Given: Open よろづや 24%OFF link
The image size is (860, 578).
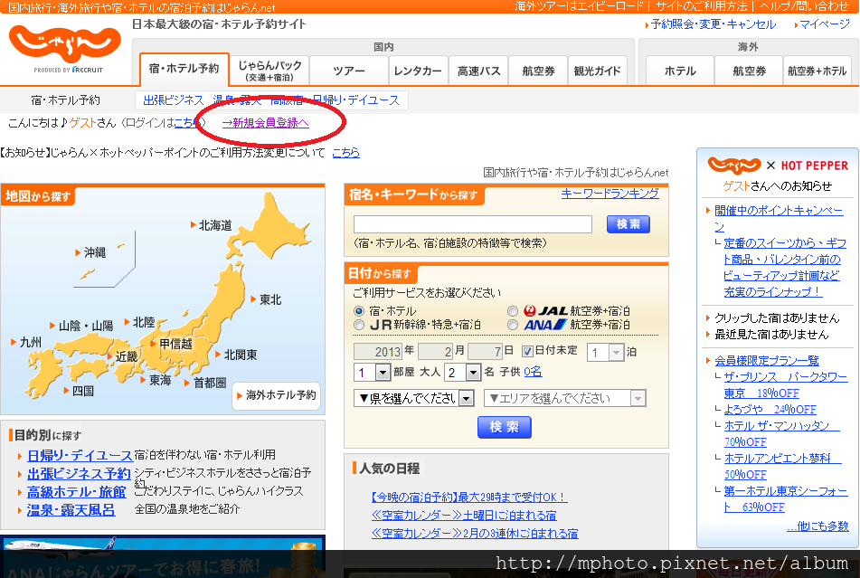Looking at the screenshot, I should point(770,409).
